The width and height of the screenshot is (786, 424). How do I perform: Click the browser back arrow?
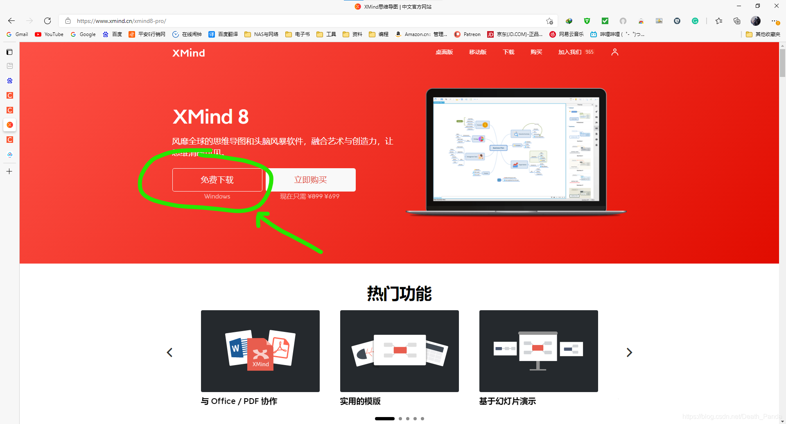(11, 21)
